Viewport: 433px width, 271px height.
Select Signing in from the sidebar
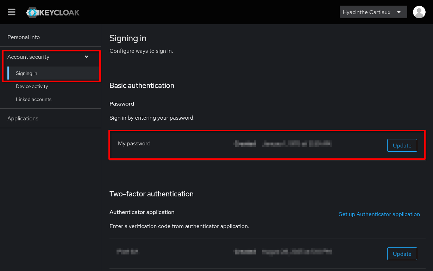[x=26, y=73]
